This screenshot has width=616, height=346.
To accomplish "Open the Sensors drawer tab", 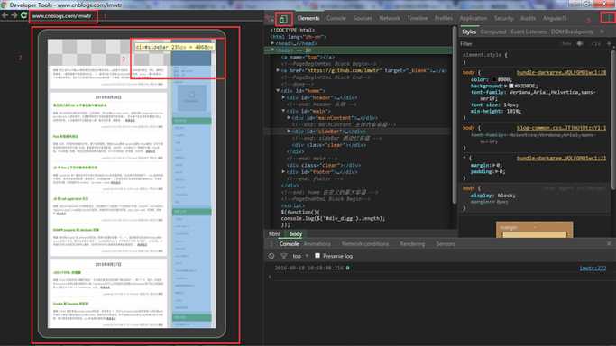I will (446, 244).
